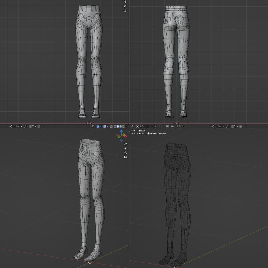Click the transform orientation icon in the lower-left header
Viewport: 268px width, 268px height.
click(11, 126)
